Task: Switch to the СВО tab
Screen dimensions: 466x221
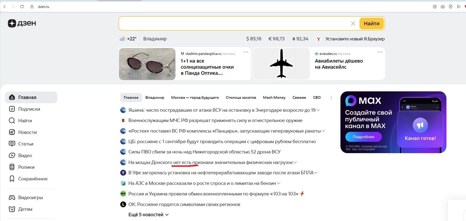Action: click(x=317, y=97)
